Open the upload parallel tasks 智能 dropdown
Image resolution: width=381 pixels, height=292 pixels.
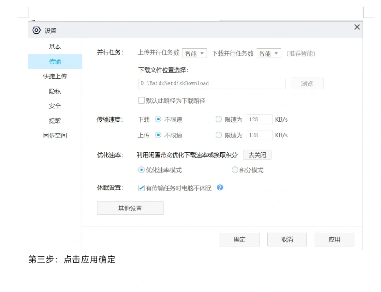tap(194, 53)
